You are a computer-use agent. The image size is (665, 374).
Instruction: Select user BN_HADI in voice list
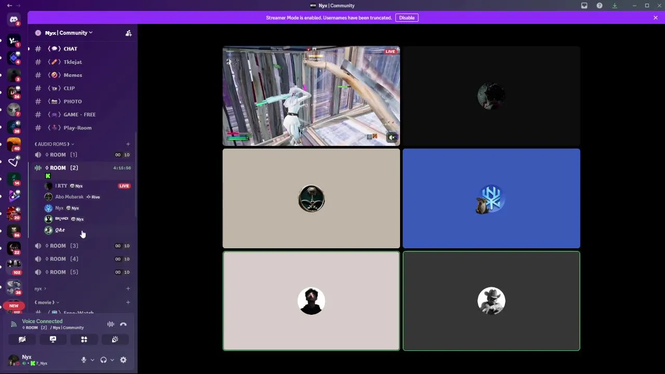(x=88, y=219)
